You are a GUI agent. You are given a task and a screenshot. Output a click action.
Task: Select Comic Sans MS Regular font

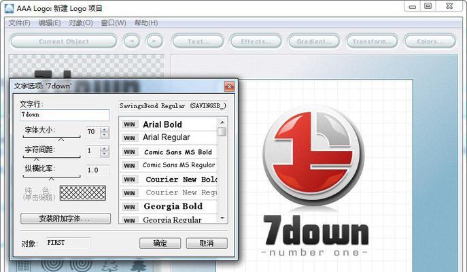169,165
